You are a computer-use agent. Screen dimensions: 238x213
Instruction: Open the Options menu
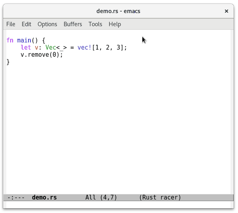[47, 24]
